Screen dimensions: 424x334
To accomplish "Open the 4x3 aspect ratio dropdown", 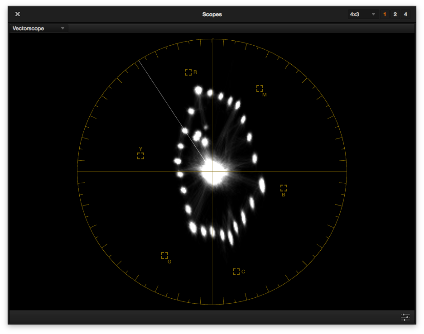I will coord(362,14).
